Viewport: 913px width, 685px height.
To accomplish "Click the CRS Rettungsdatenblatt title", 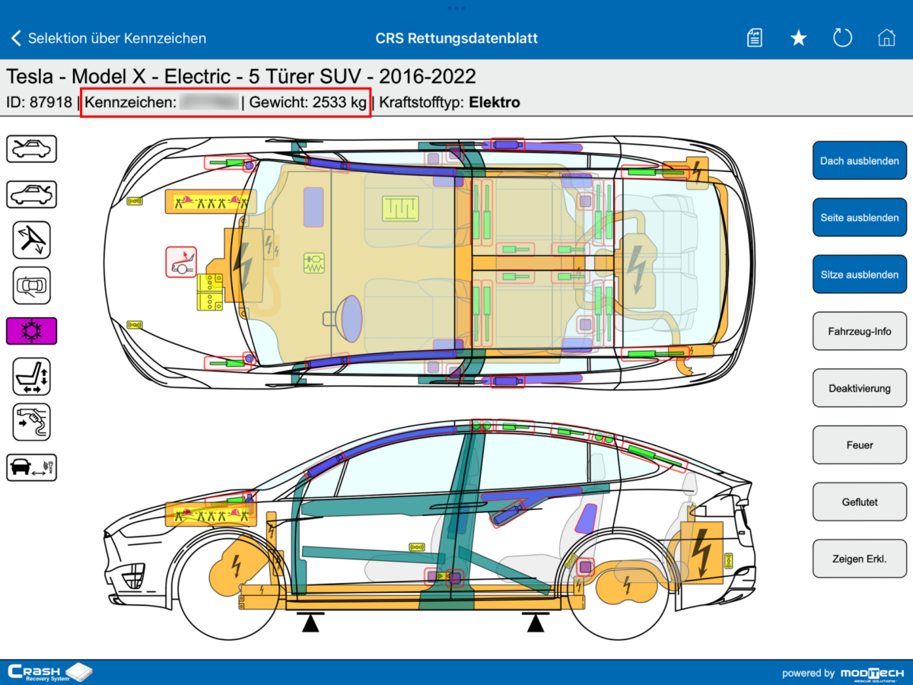I will [456, 38].
